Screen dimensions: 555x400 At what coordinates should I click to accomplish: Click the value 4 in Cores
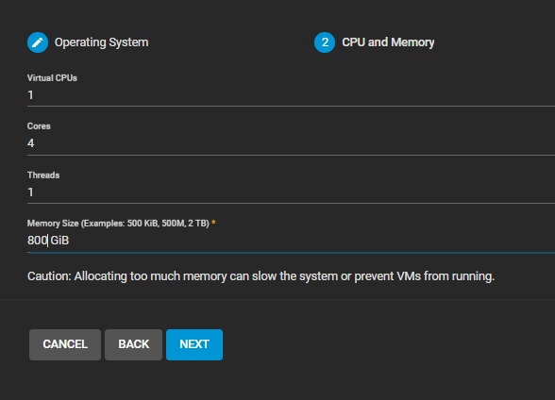[x=31, y=143]
